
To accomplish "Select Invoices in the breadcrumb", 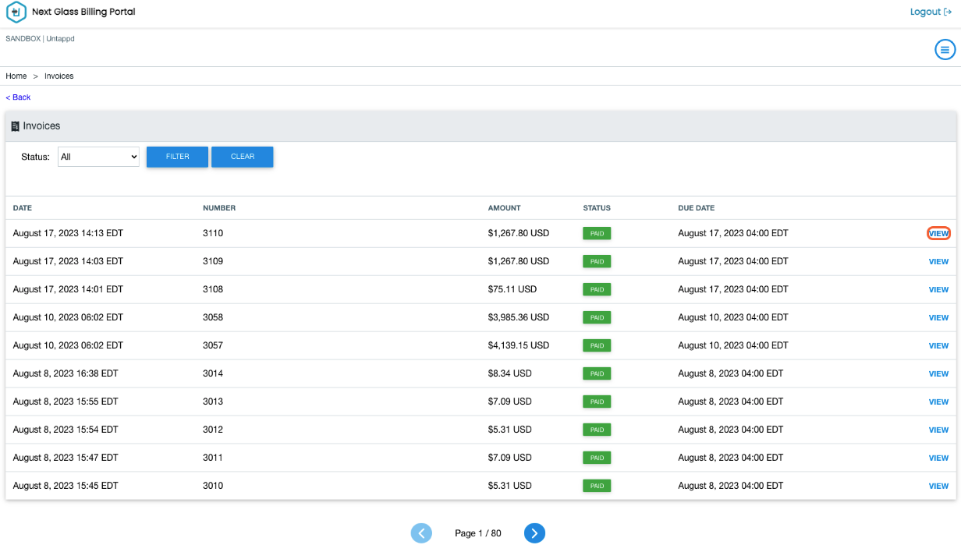I will coord(59,76).
